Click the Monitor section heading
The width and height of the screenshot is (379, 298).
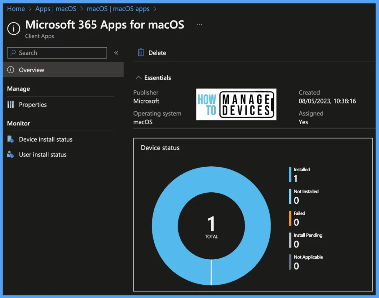pyautogui.click(x=19, y=123)
